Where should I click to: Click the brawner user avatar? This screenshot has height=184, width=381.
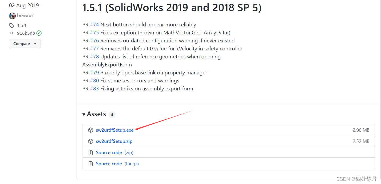pos(12,16)
